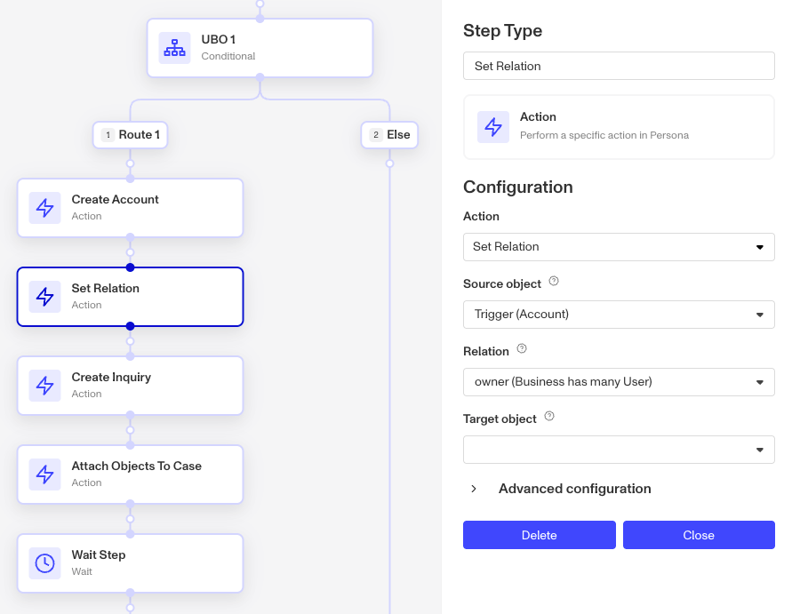
Task: Click the Create Account lightning icon
Action: pos(45,208)
